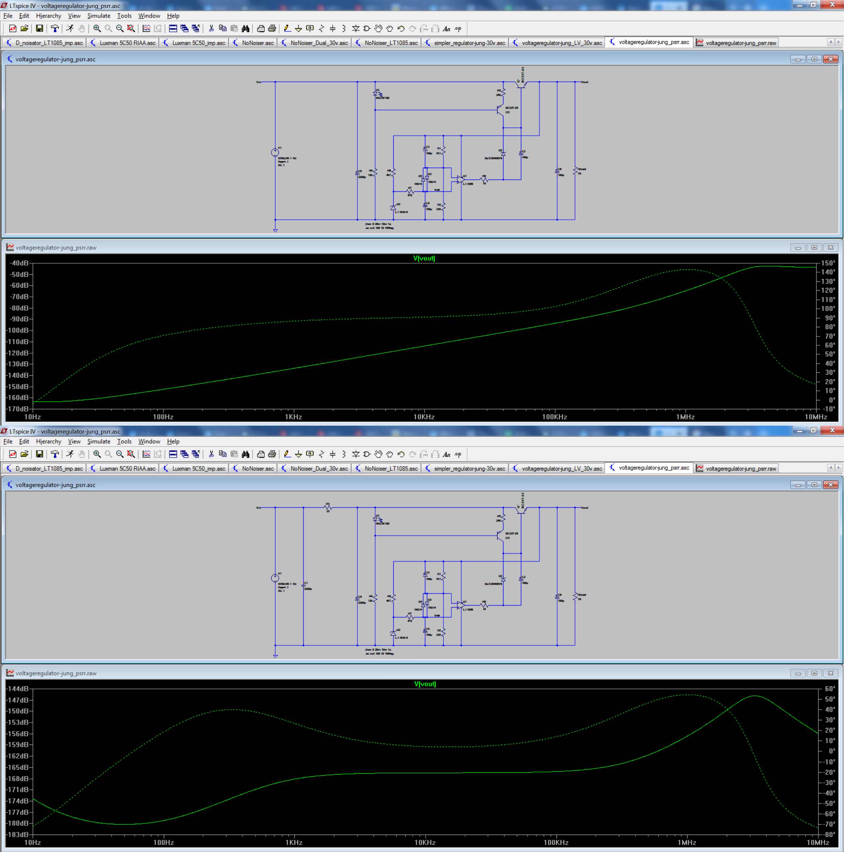The image size is (844, 852).
Task: Switch to Luxman 5C50 RIAA.asc tab in top window
Action: click(123, 43)
